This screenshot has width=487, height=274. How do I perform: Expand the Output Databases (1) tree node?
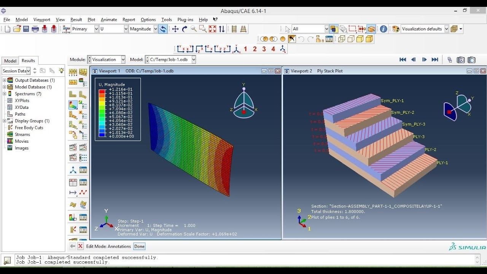(5, 80)
